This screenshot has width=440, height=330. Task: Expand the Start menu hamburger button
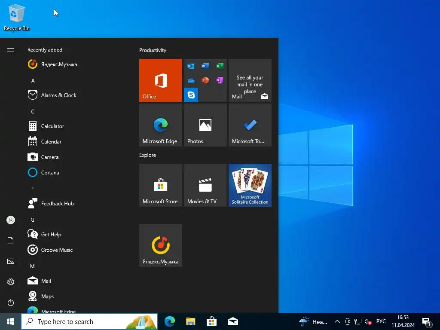tap(11, 50)
